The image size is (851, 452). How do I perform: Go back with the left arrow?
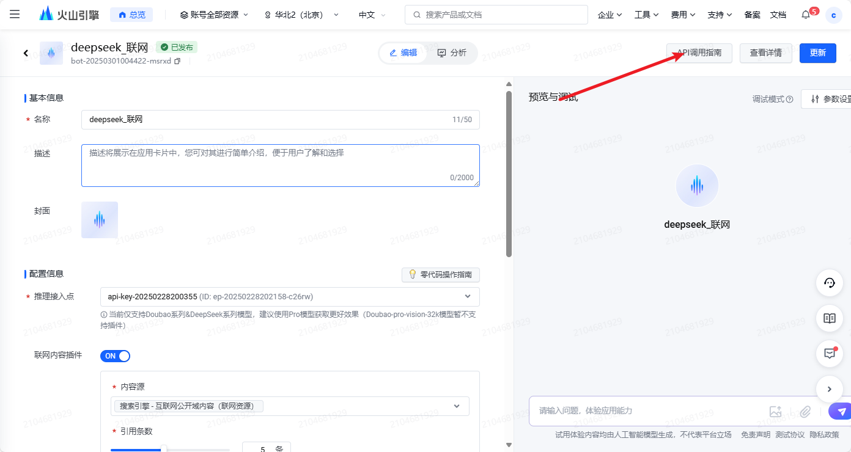tap(26, 53)
